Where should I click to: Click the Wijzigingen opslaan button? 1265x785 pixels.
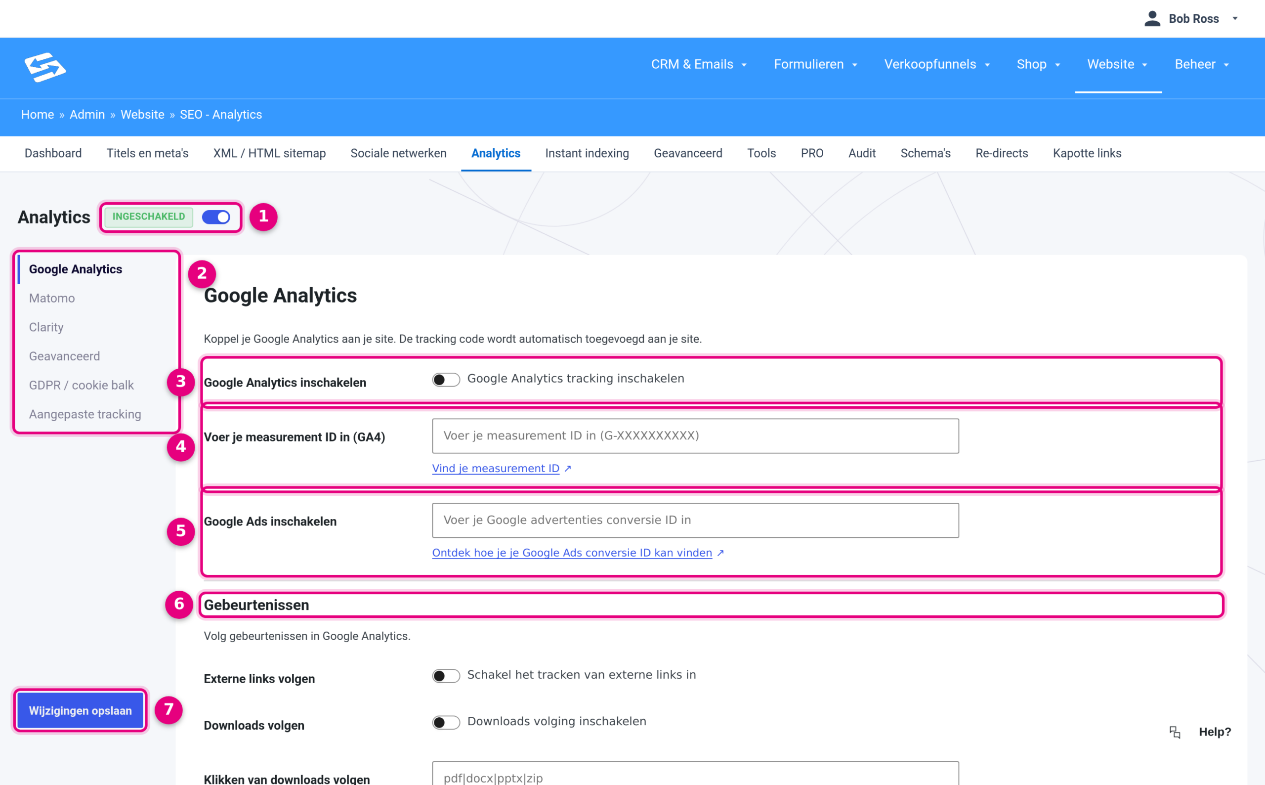81,710
